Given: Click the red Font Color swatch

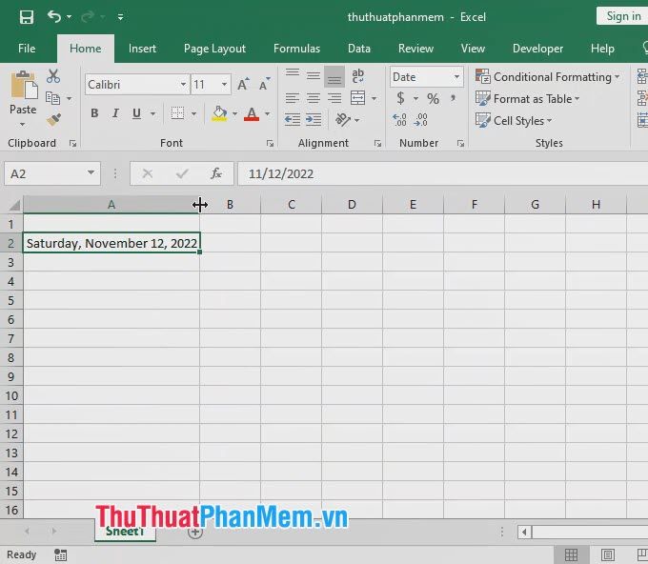Looking at the screenshot, I should [x=252, y=114].
